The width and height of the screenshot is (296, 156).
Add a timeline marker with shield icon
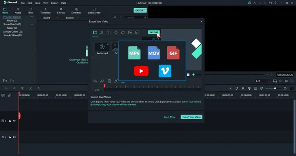[236, 88]
